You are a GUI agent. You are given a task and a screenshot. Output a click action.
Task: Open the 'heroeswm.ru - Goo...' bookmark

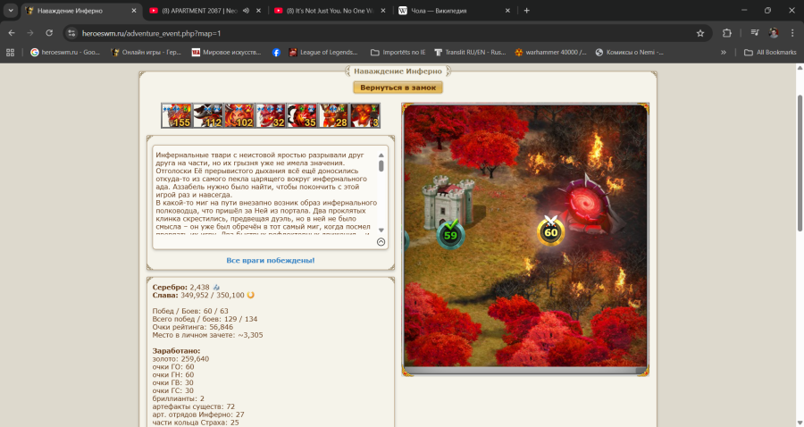click(65, 53)
